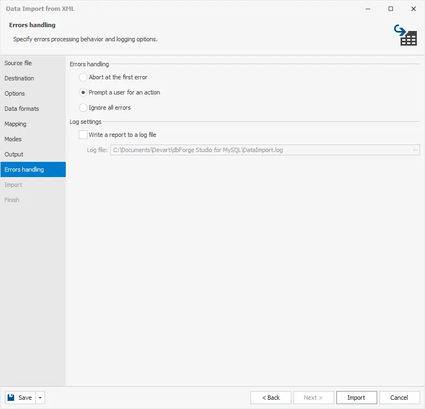The width and height of the screenshot is (425, 409).
Task: Choose Ignore all errors option
Action: [x=83, y=108]
